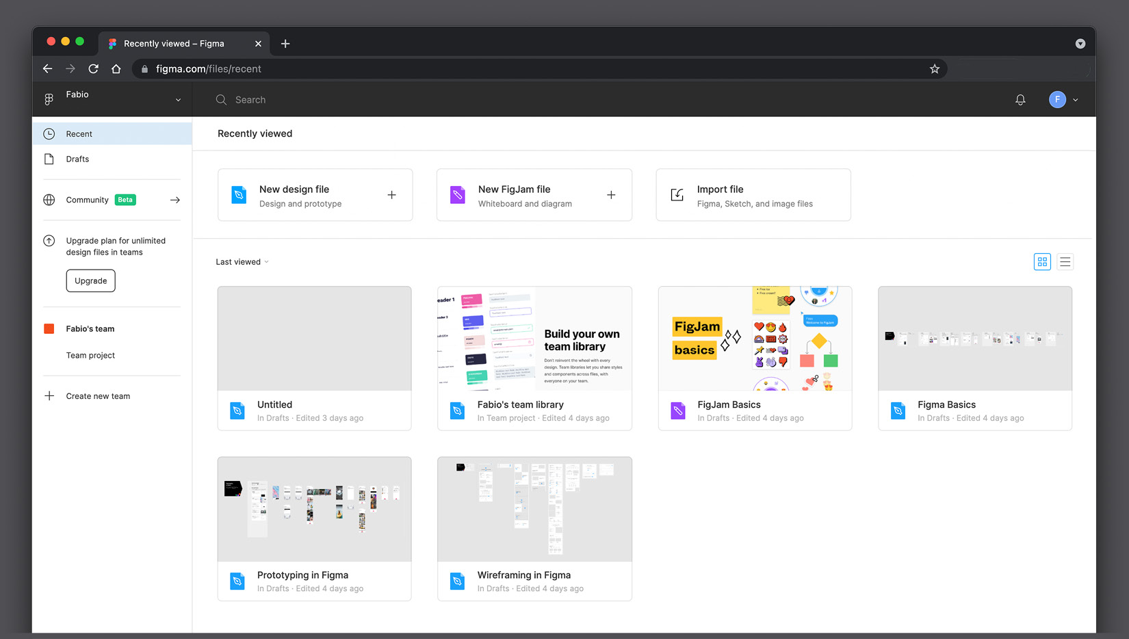
Task: Open a new browser tab with plus
Action: [285, 44]
